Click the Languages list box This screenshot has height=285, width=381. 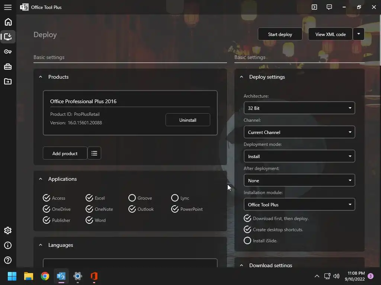point(130,263)
